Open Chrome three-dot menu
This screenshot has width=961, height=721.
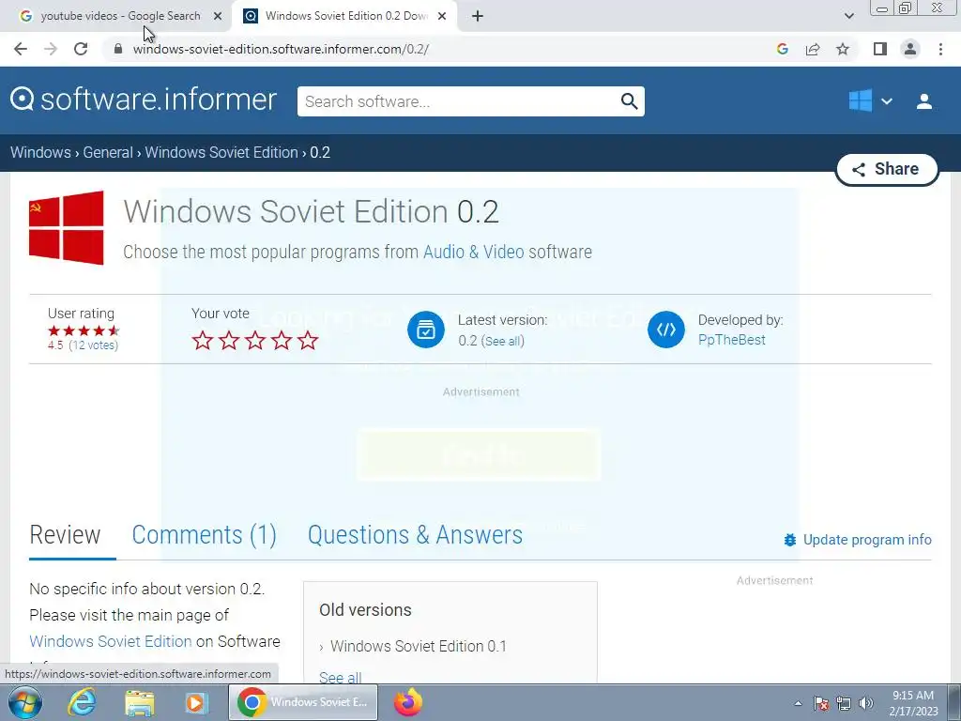tap(940, 49)
